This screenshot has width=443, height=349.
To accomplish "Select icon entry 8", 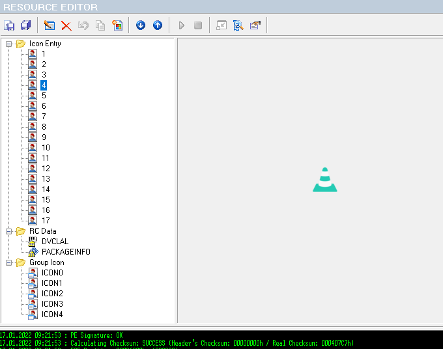I will 44,127.
